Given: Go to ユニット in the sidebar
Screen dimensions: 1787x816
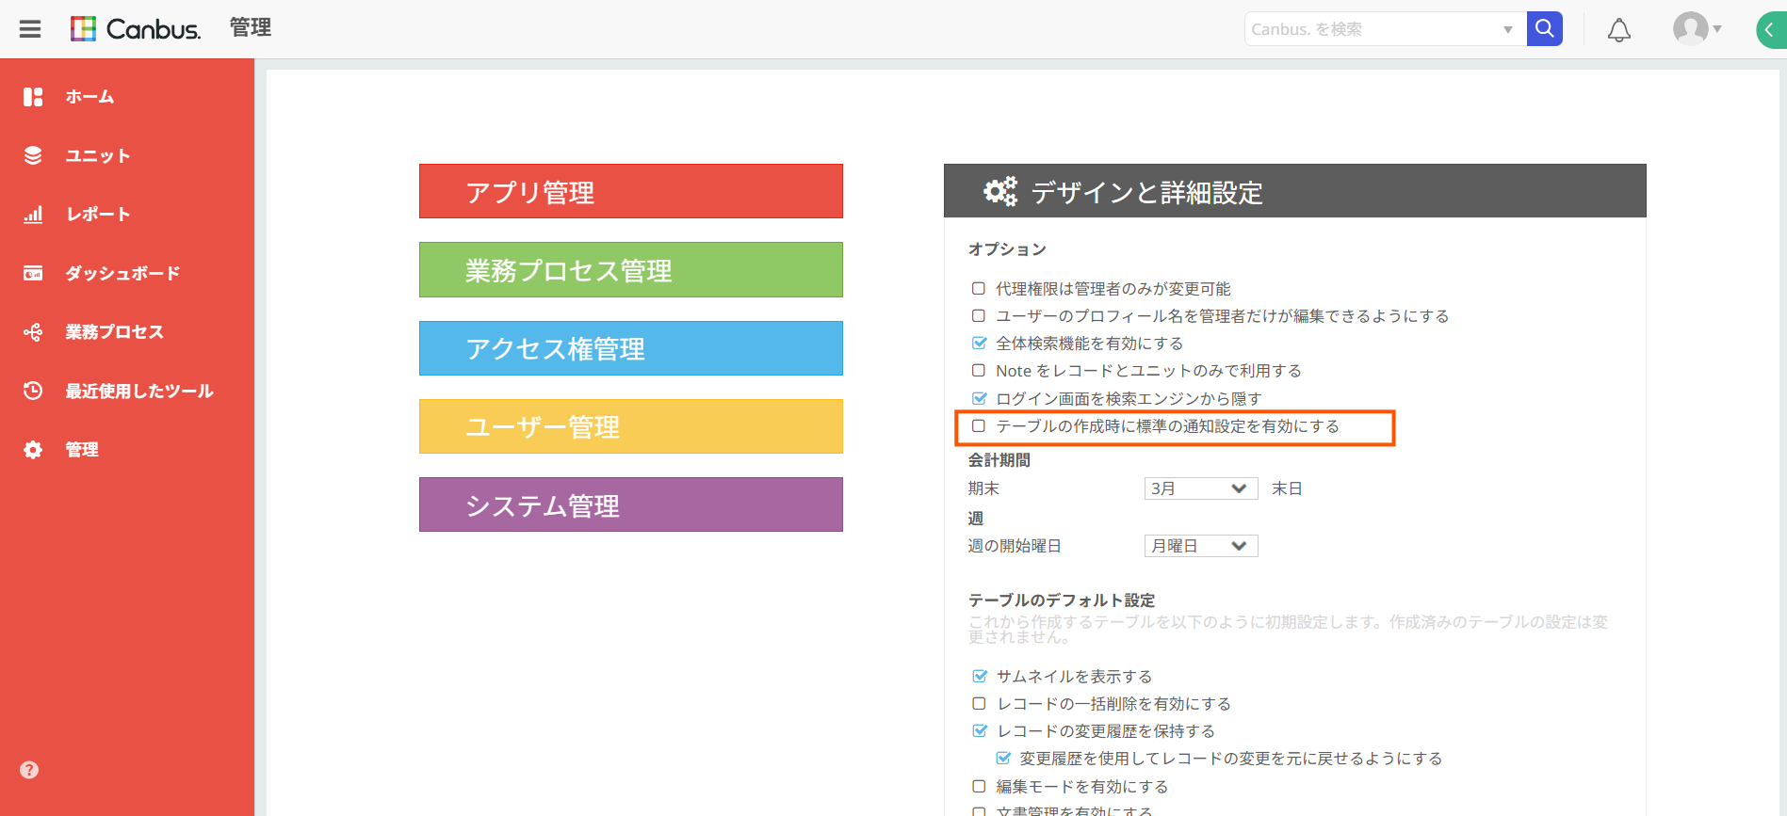Looking at the screenshot, I should point(97,155).
